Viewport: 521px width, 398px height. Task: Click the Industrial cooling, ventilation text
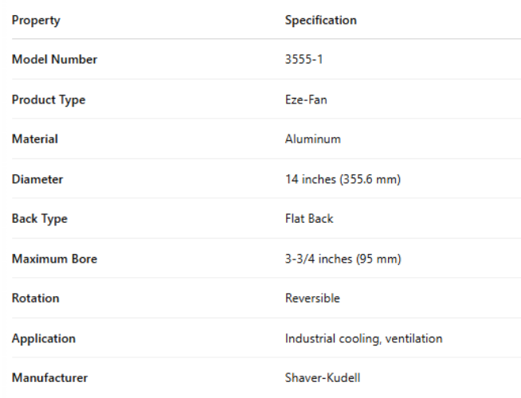[363, 338]
